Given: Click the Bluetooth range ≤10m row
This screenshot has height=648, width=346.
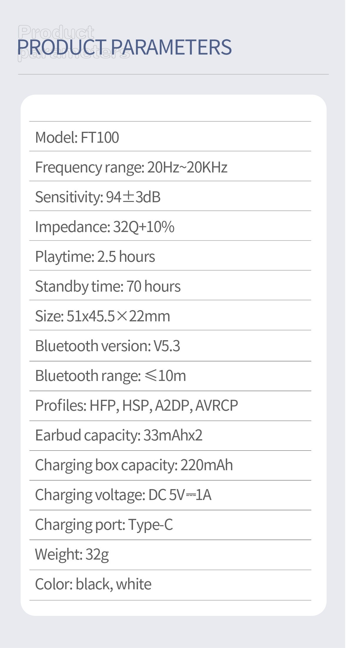Looking at the screenshot, I should [110, 376].
